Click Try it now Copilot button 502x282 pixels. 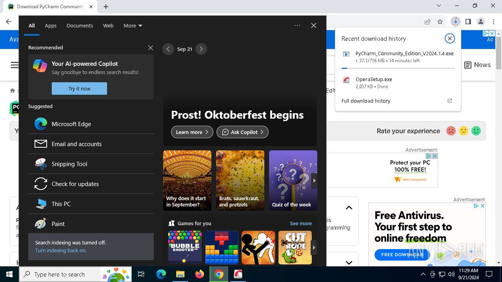pyautogui.click(x=79, y=89)
